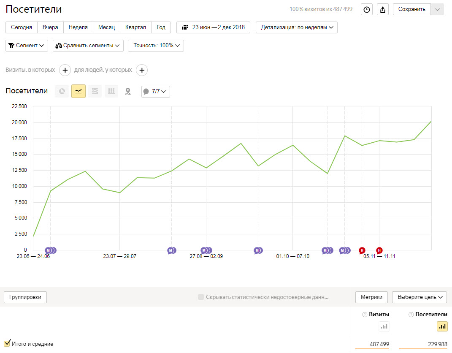452x353 pixels.
Task: Check 'Итого и средние' row checkbox
Action: pyautogui.click(x=7, y=343)
